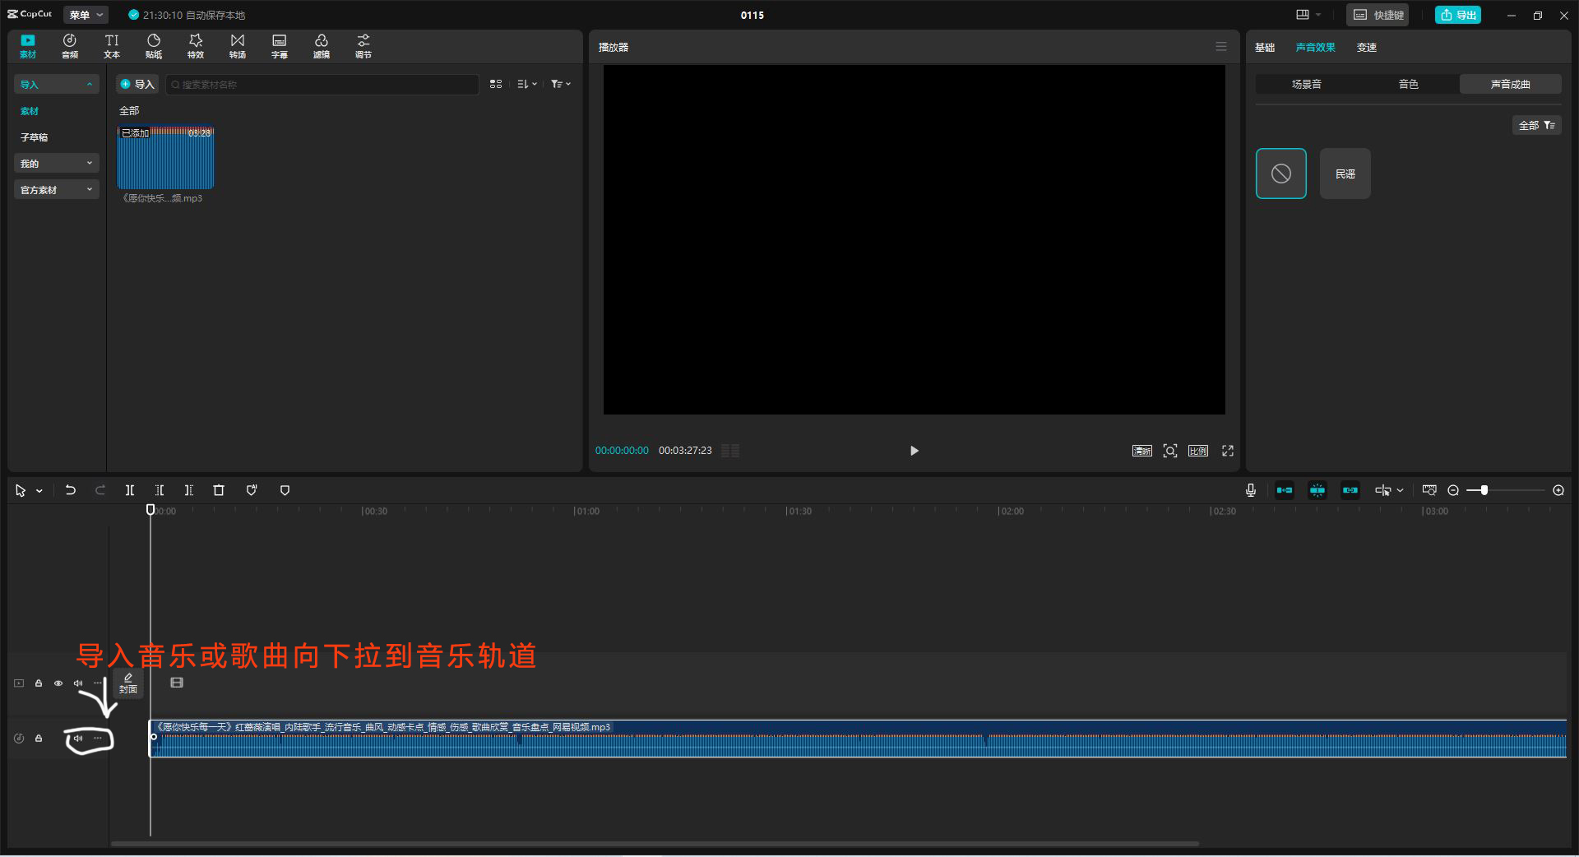
Task: Delete the selected clip with the trash icon
Action: (x=219, y=490)
